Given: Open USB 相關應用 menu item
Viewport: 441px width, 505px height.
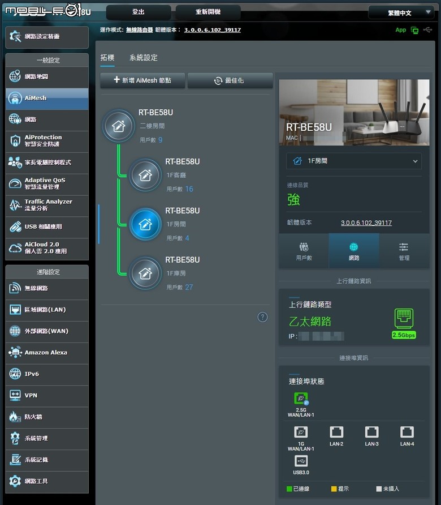Looking at the screenshot, I should pyautogui.click(x=47, y=226).
